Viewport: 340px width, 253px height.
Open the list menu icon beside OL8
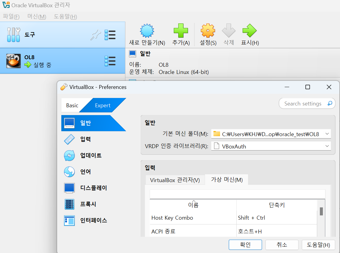(110, 61)
